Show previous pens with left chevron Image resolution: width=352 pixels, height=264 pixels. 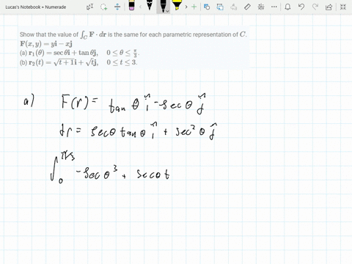point(140,7)
